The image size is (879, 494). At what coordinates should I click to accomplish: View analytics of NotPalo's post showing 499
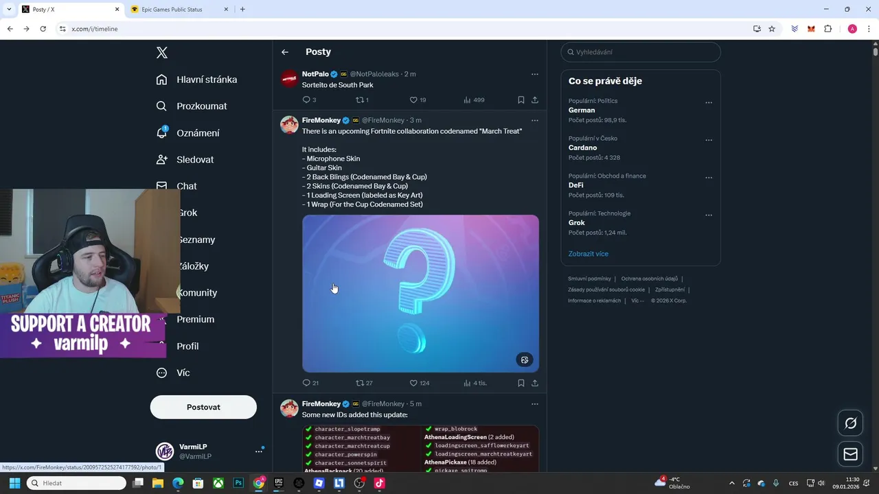point(467,99)
